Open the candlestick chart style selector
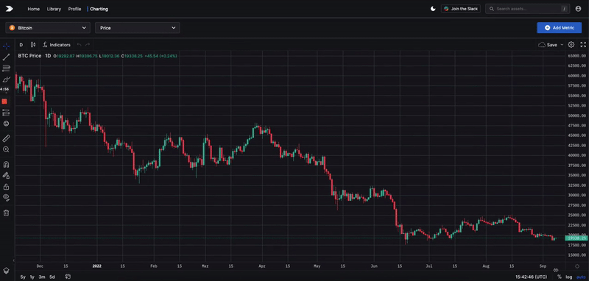 click(33, 45)
